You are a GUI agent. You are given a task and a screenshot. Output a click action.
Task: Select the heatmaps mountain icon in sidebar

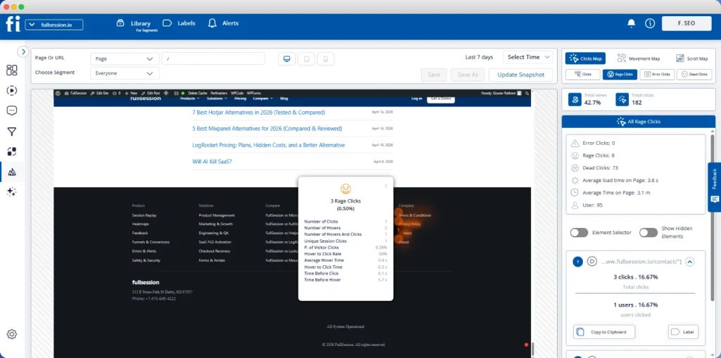pos(12,172)
